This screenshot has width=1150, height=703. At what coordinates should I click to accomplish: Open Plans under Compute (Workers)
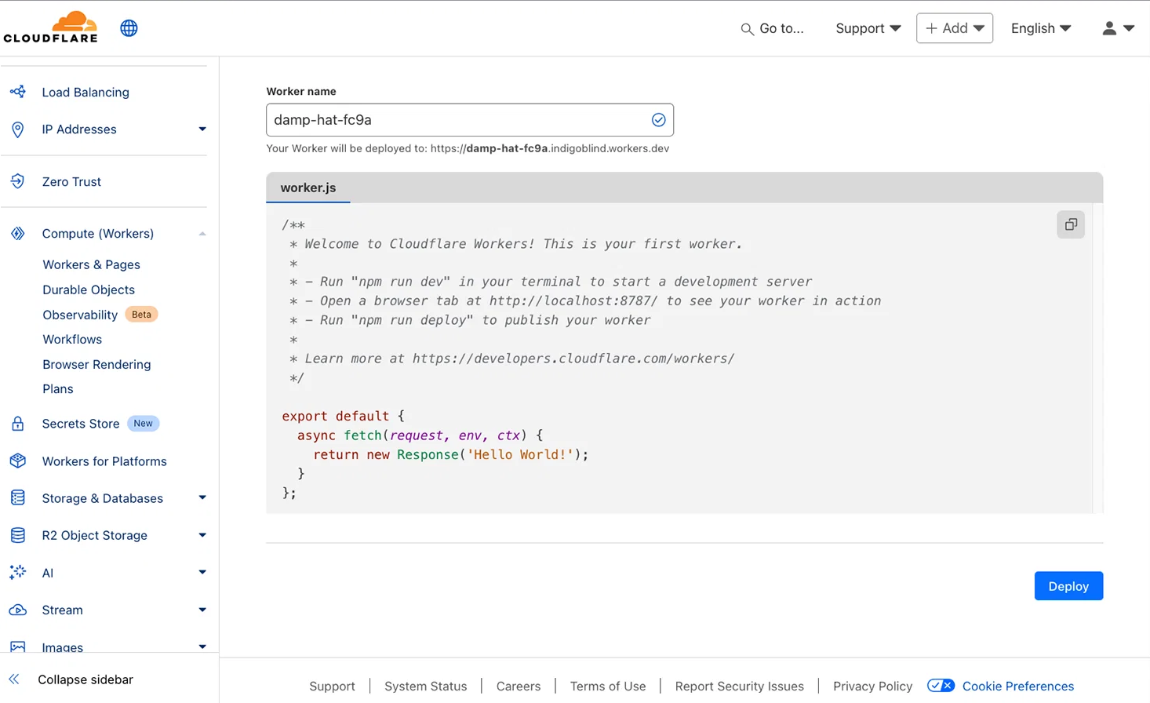pos(58,388)
